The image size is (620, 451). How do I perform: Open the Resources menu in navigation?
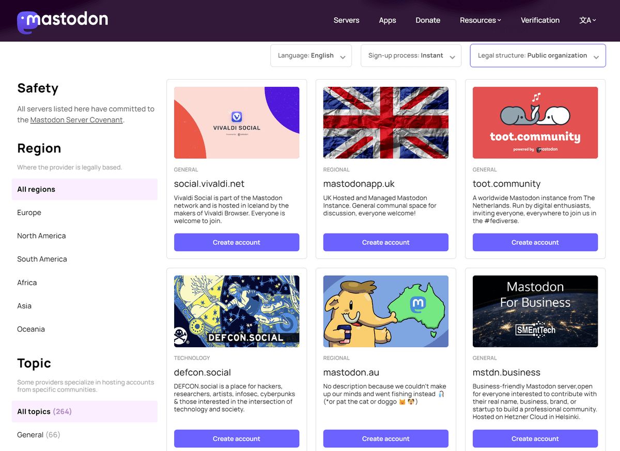point(481,20)
